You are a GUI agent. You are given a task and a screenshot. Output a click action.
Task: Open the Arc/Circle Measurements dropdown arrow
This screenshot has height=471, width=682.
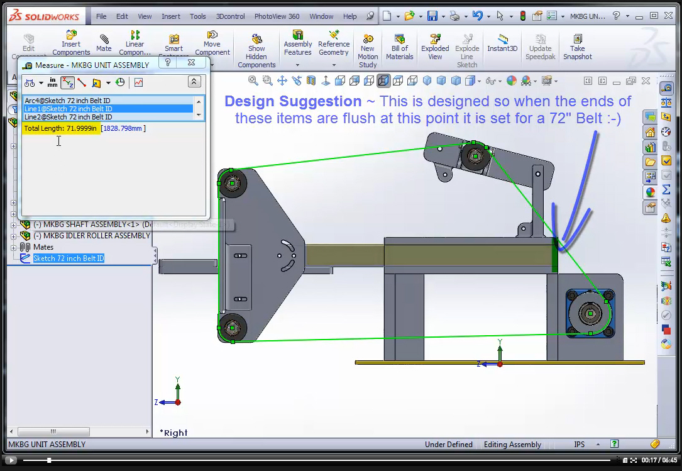pyautogui.click(x=41, y=82)
